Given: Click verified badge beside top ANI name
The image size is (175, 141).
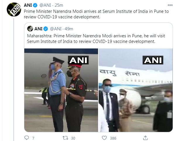Looking at the screenshot, I should tap(35, 5).
